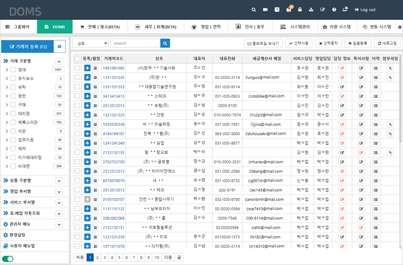Open the organization chart icon in header
The image size is (403, 265).
pyautogui.click(x=311, y=10)
